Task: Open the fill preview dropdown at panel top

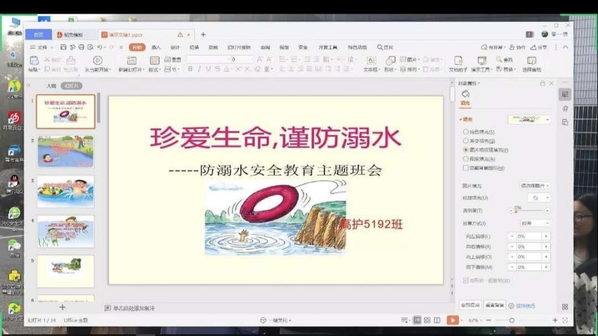Action: (529, 119)
